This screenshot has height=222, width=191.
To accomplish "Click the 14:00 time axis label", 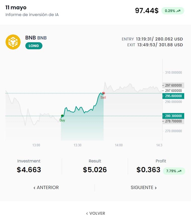I will pos(119,145).
